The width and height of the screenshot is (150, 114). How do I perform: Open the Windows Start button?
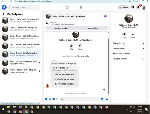[x=3, y=109]
